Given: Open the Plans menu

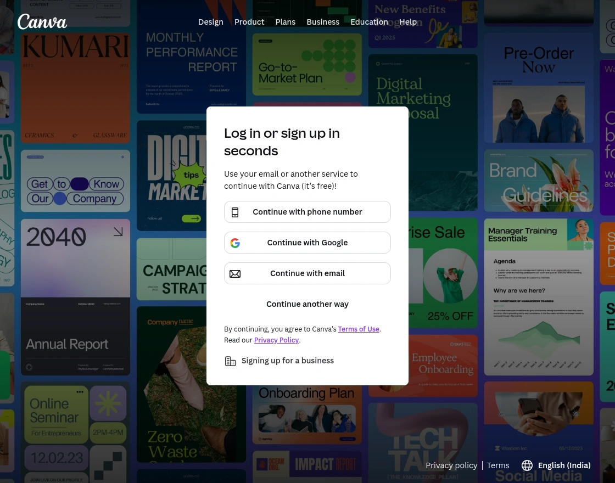Looking at the screenshot, I should click(x=285, y=22).
